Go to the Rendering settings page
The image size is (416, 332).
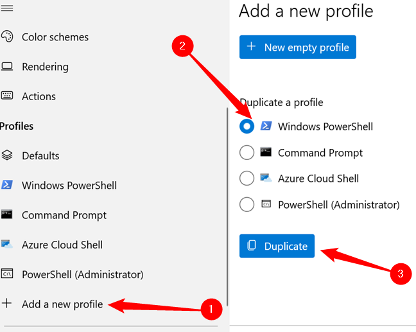pyautogui.click(x=45, y=67)
